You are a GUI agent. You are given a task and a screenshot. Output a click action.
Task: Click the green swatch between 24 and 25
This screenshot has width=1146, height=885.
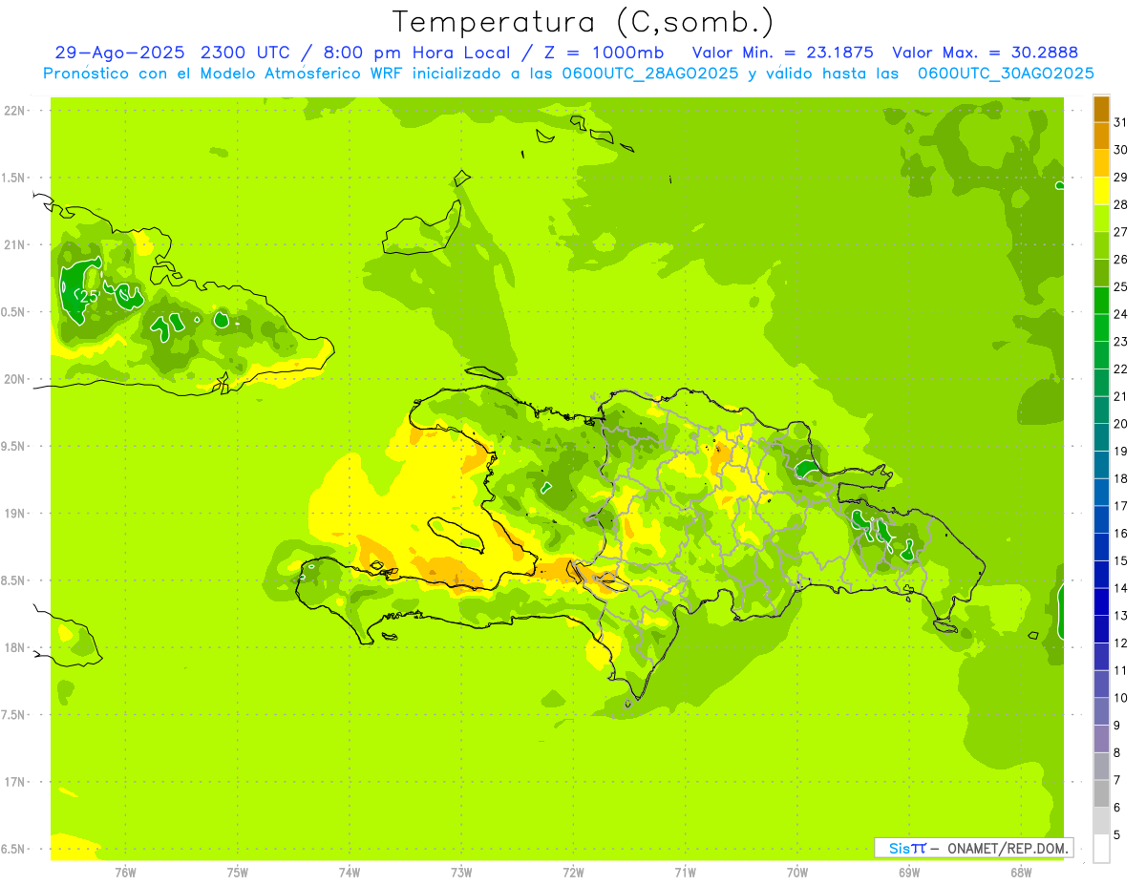[1101, 301]
